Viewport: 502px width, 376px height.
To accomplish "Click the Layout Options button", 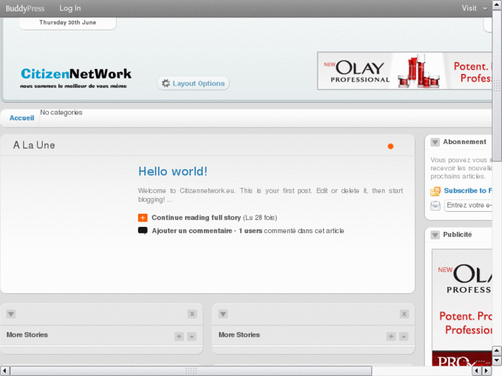I will tap(193, 83).
